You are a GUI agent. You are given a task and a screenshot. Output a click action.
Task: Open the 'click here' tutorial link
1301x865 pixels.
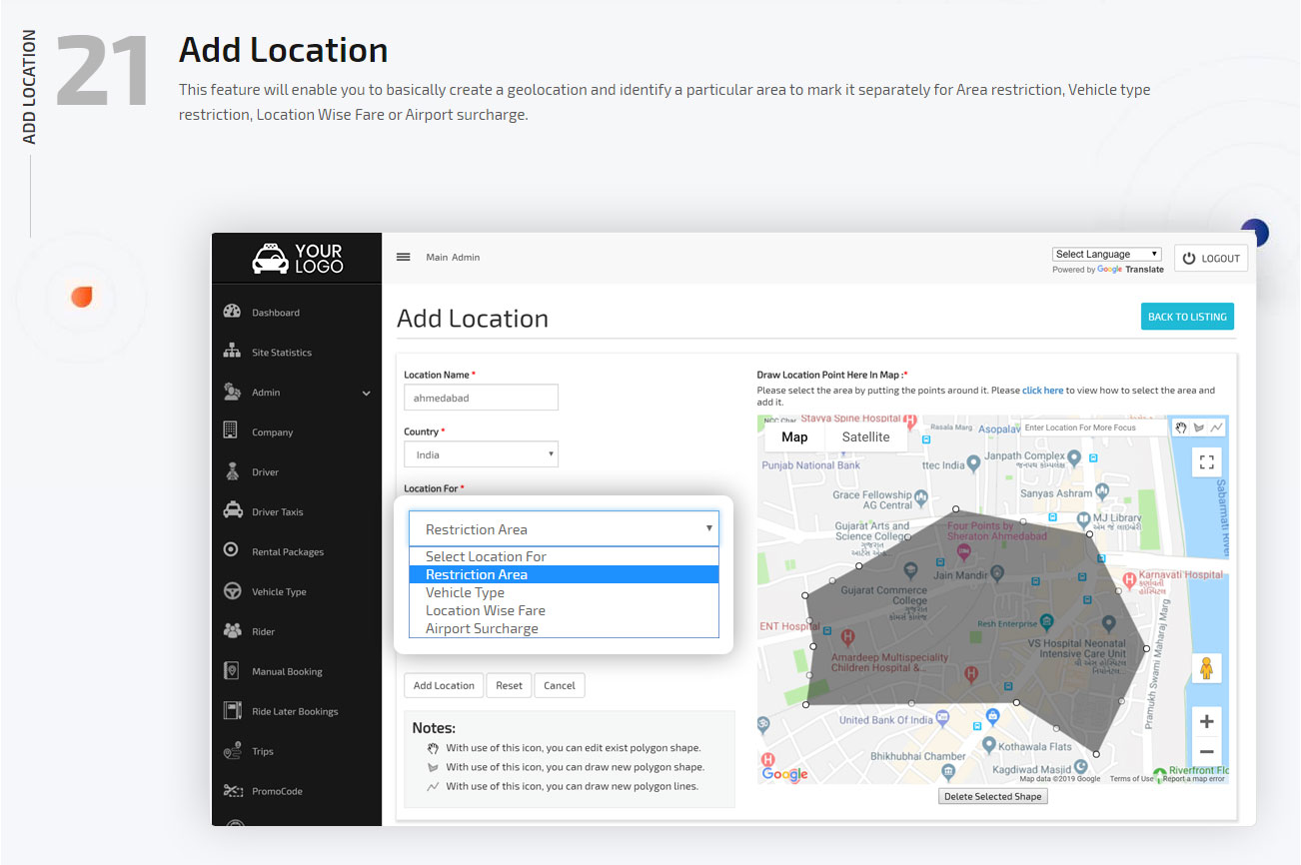click(x=1043, y=390)
